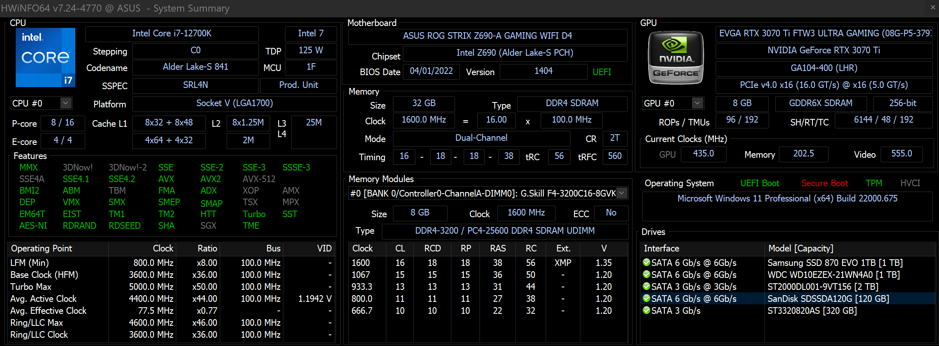The image size is (939, 346).
Task: Click the 8x1.25M L2 cache value
Action: pyautogui.click(x=248, y=123)
